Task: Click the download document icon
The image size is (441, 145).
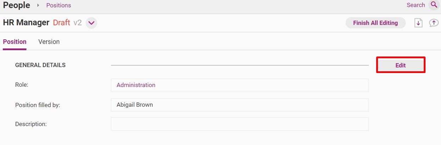Action: pyautogui.click(x=418, y=23)
